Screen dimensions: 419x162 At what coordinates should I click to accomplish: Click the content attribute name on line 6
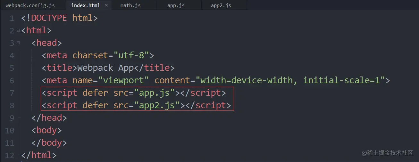(172, 80)
